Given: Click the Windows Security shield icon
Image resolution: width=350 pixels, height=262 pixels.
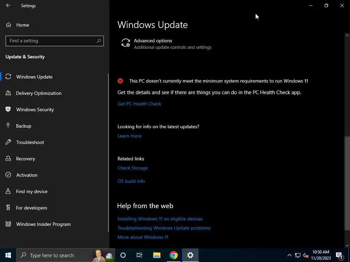Looking at the screenshot, I should click(8, 110).
